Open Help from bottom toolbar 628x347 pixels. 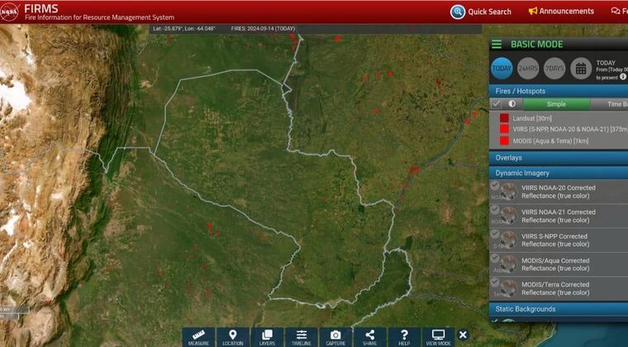pyautogui.click(x=404, y=335)
